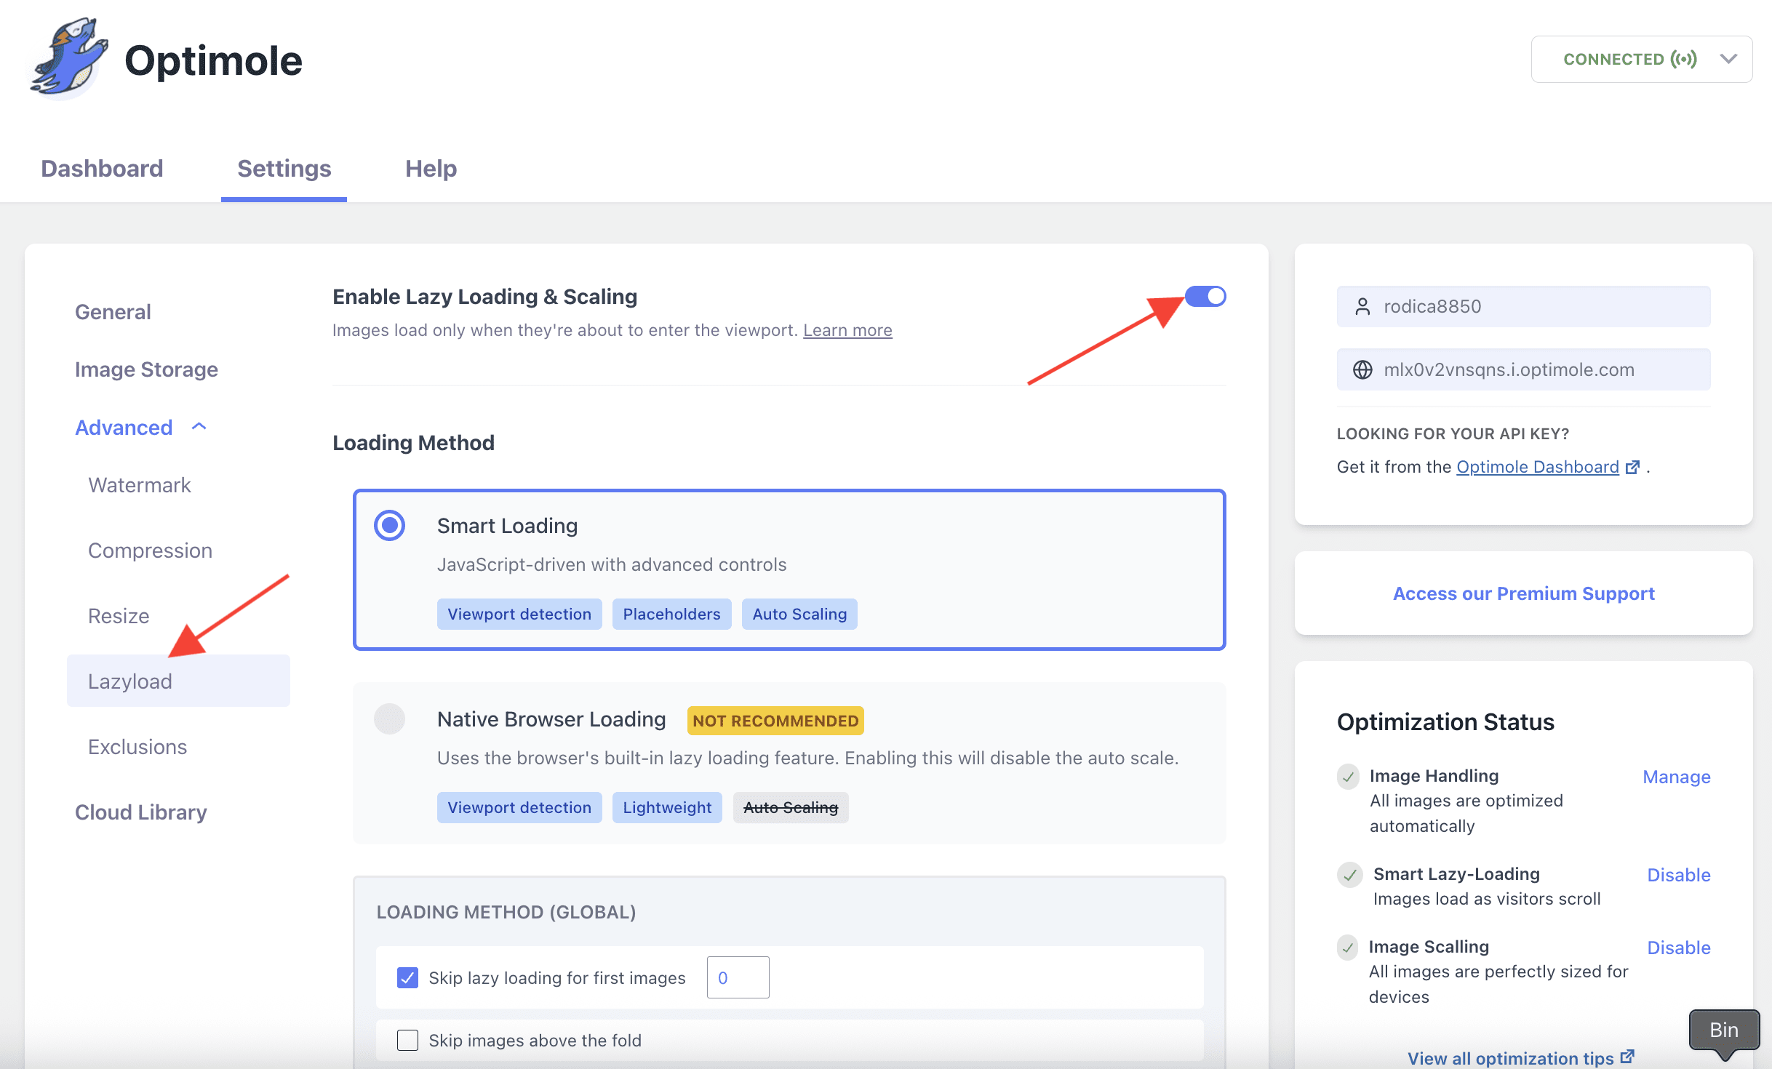Click the Optimole bird logo icon
The image size is (1772, 1069).
69,58
